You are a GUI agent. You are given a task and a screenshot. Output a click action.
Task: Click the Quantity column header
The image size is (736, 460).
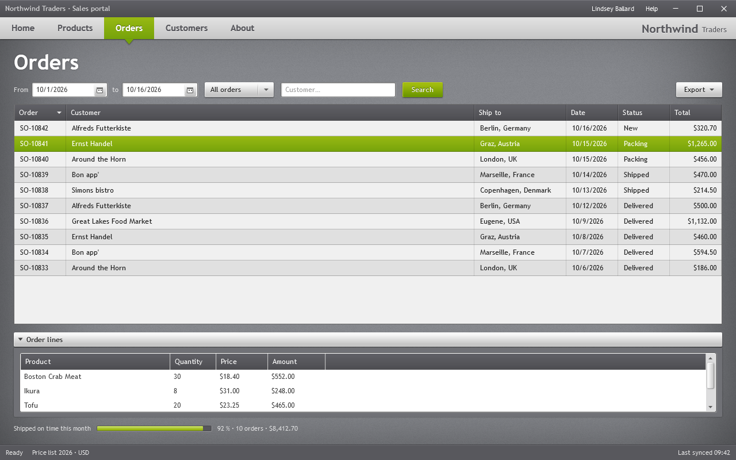coord(193,362)
